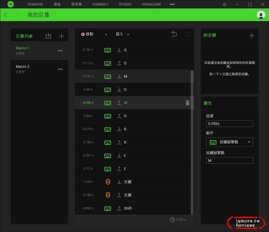Open the overflow menu with three dots in menu bar
Screen dimensions: 269x232
click(x=172, y=4)
